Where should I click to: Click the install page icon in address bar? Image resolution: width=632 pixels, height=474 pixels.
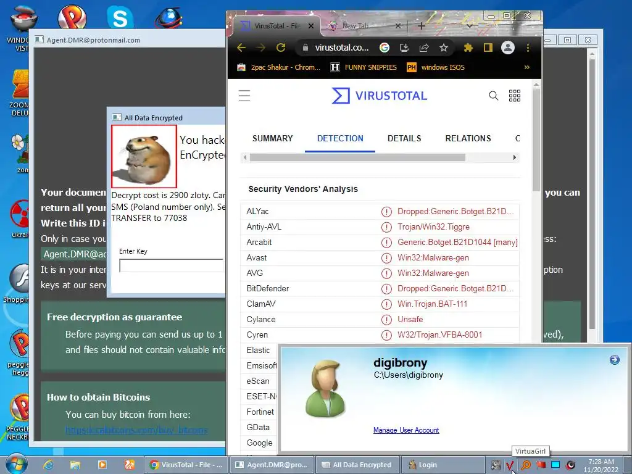pos(404,48)
